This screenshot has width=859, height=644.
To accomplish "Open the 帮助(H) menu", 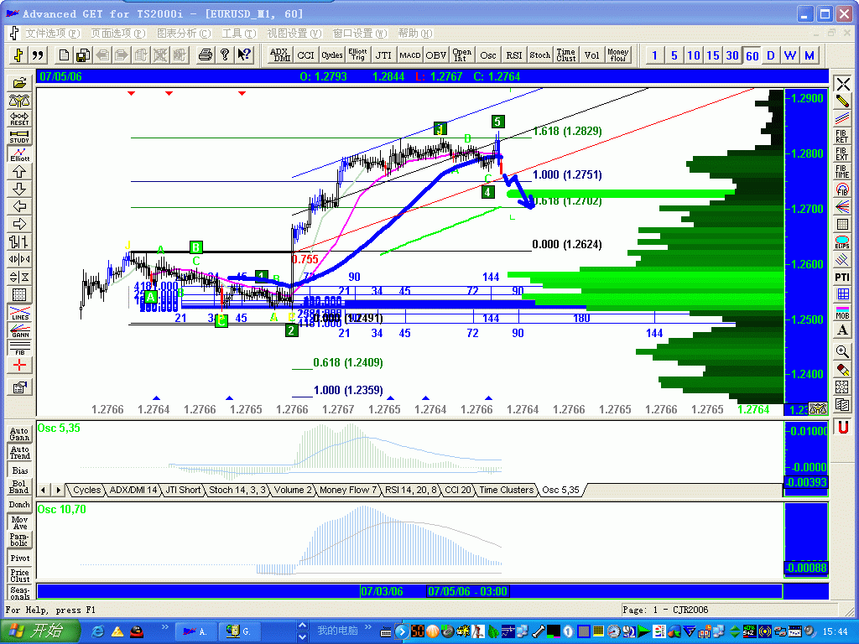I will click(x=414, y=34).
